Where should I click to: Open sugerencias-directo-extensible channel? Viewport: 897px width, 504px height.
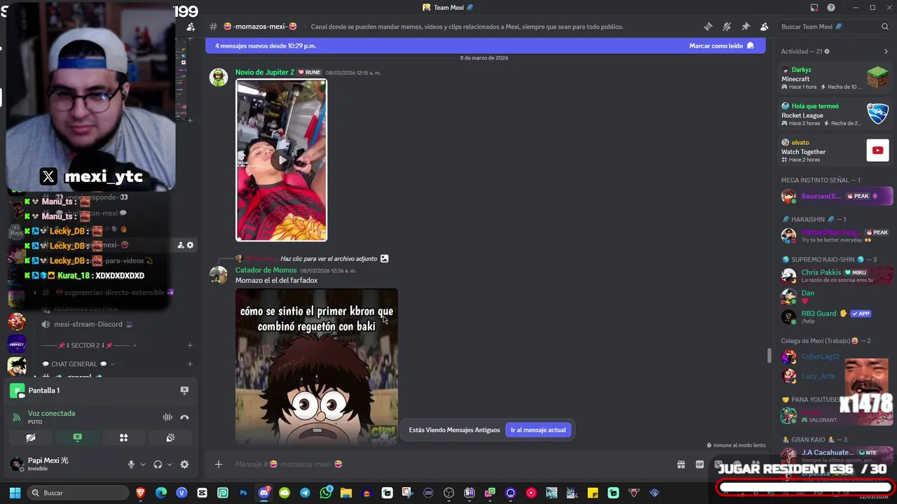pos(116,293)
